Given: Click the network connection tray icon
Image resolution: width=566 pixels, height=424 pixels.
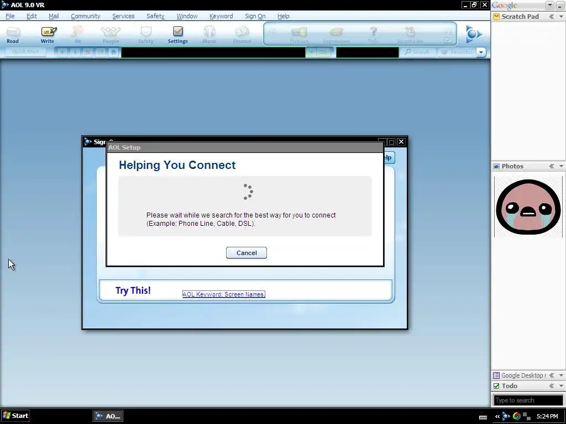Looking at the screenshot, I should tap(527, 416).
